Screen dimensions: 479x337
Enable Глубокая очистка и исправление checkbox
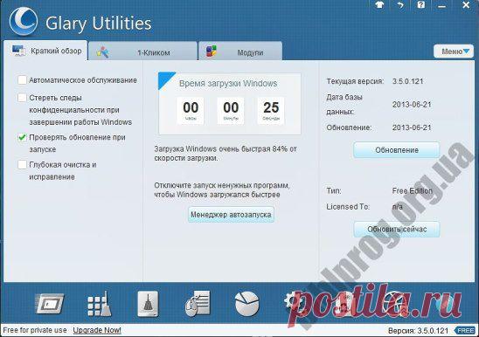tap(22, 164)
